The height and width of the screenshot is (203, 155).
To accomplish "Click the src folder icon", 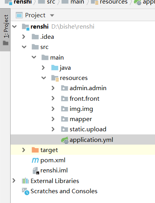I will coord(35,47).
